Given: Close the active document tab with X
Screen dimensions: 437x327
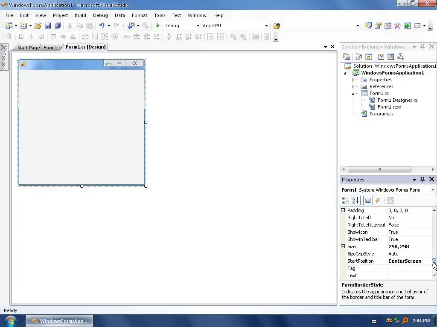Looking at the screenshot, I should click(x=332, y=47).
